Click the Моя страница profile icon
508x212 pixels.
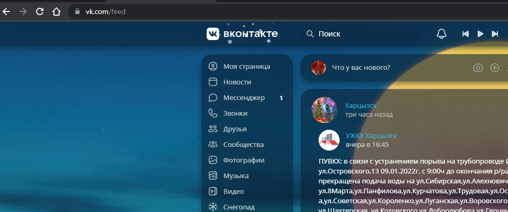coord(213,67)
